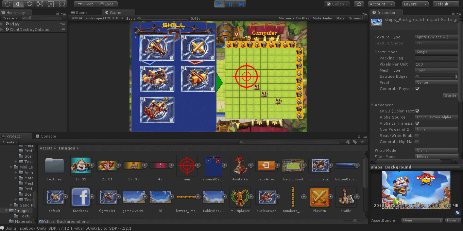Lock the Hierarchy panel
Image resolution: width=463 pixels, height=231 pixels.
58,13
